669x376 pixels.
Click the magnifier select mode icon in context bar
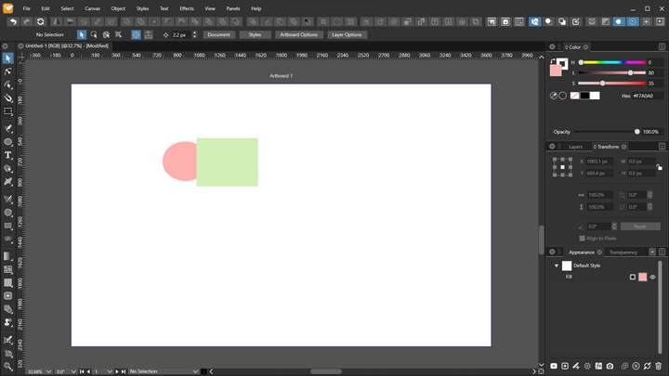coord(94,35)
